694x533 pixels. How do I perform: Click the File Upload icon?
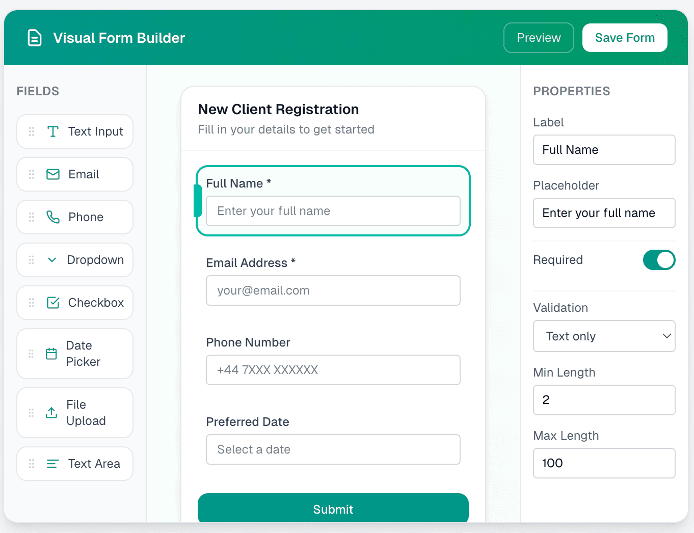pyautogui.click(x=51, y=412)
